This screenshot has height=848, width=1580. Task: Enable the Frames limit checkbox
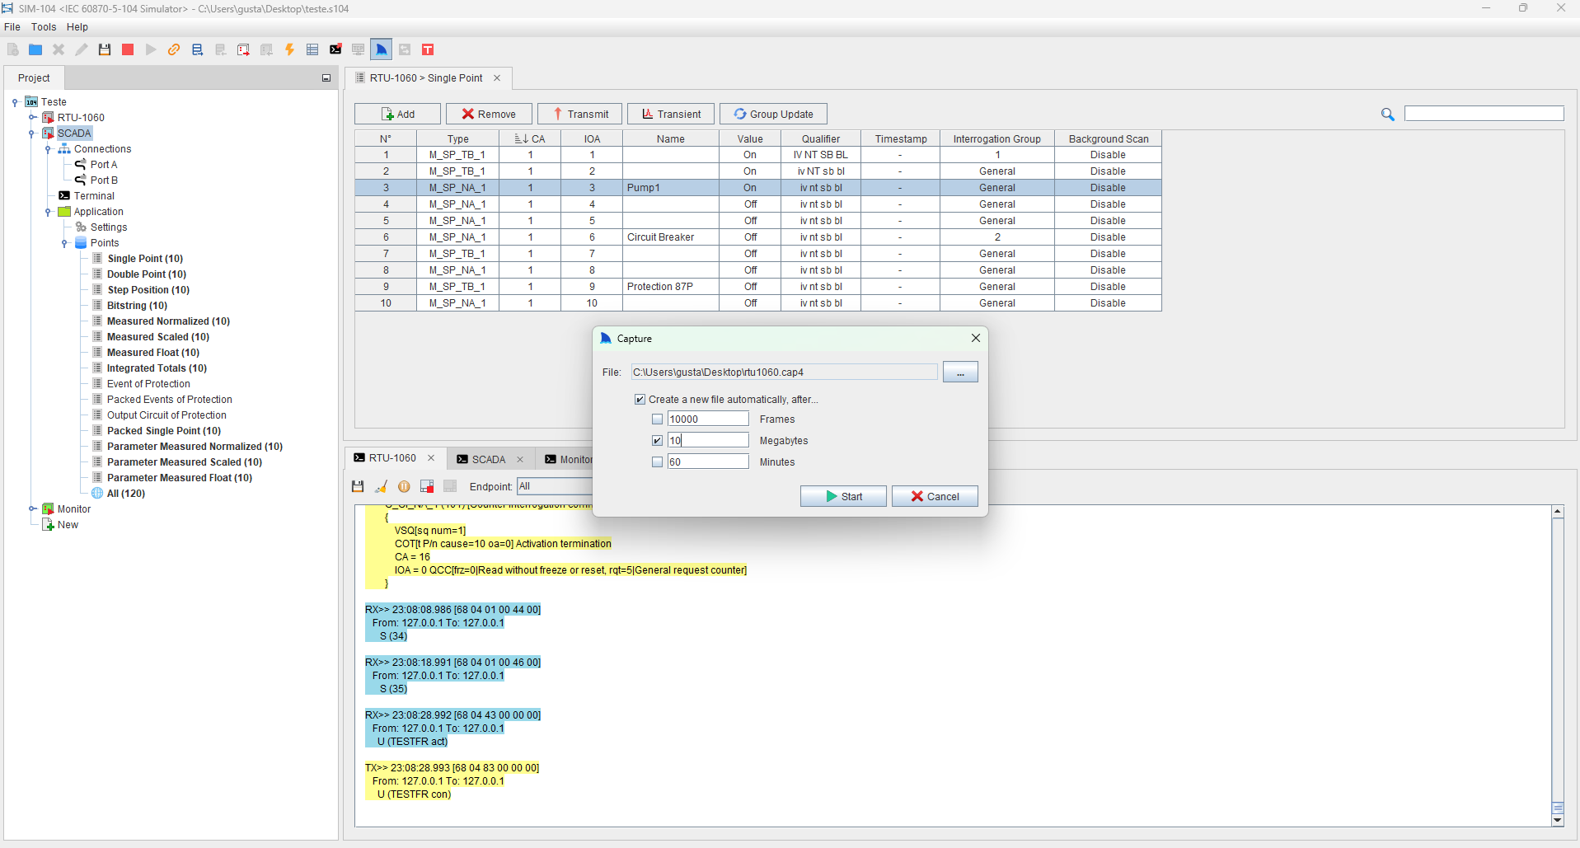(x=657, y=419)
